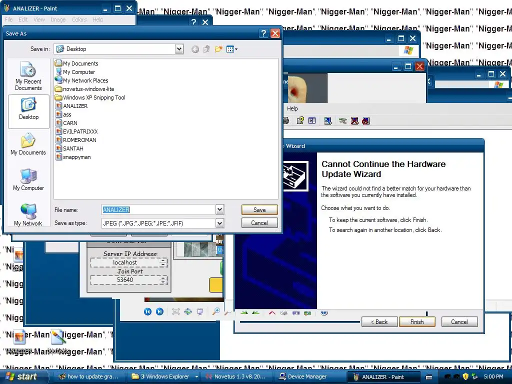
Task: Click the Actual Size icon in the picture viewer
Action: pyautogui.click(x=188, y=311)
